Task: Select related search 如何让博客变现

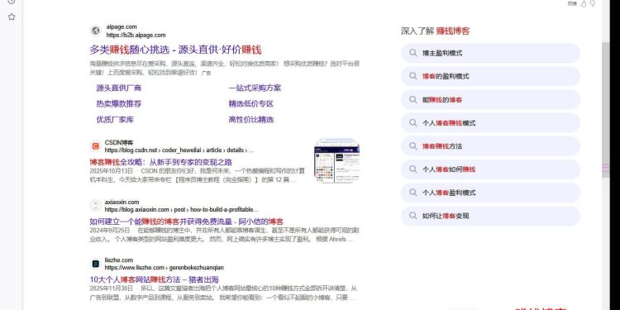Action: [x=490, y=216]
